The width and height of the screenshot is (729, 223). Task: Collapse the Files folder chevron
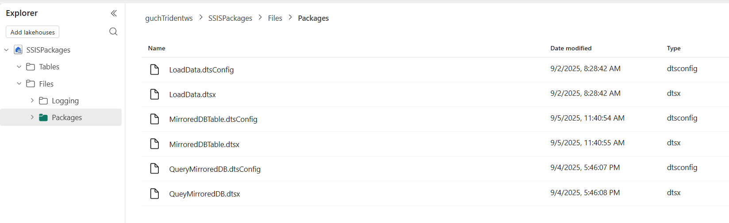click(x=19, y=83)
